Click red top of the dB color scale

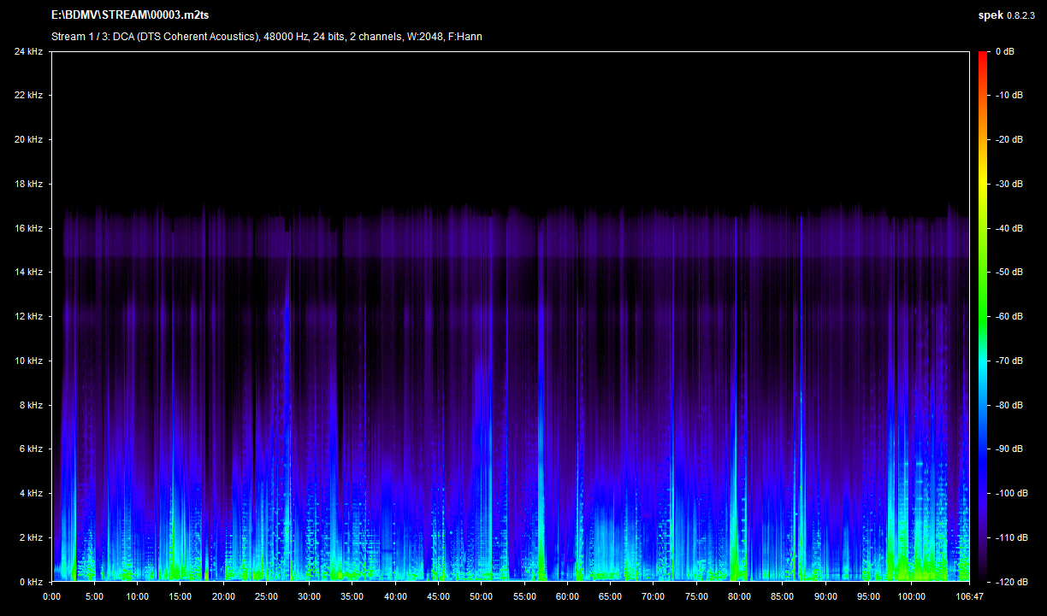point(983,56)
